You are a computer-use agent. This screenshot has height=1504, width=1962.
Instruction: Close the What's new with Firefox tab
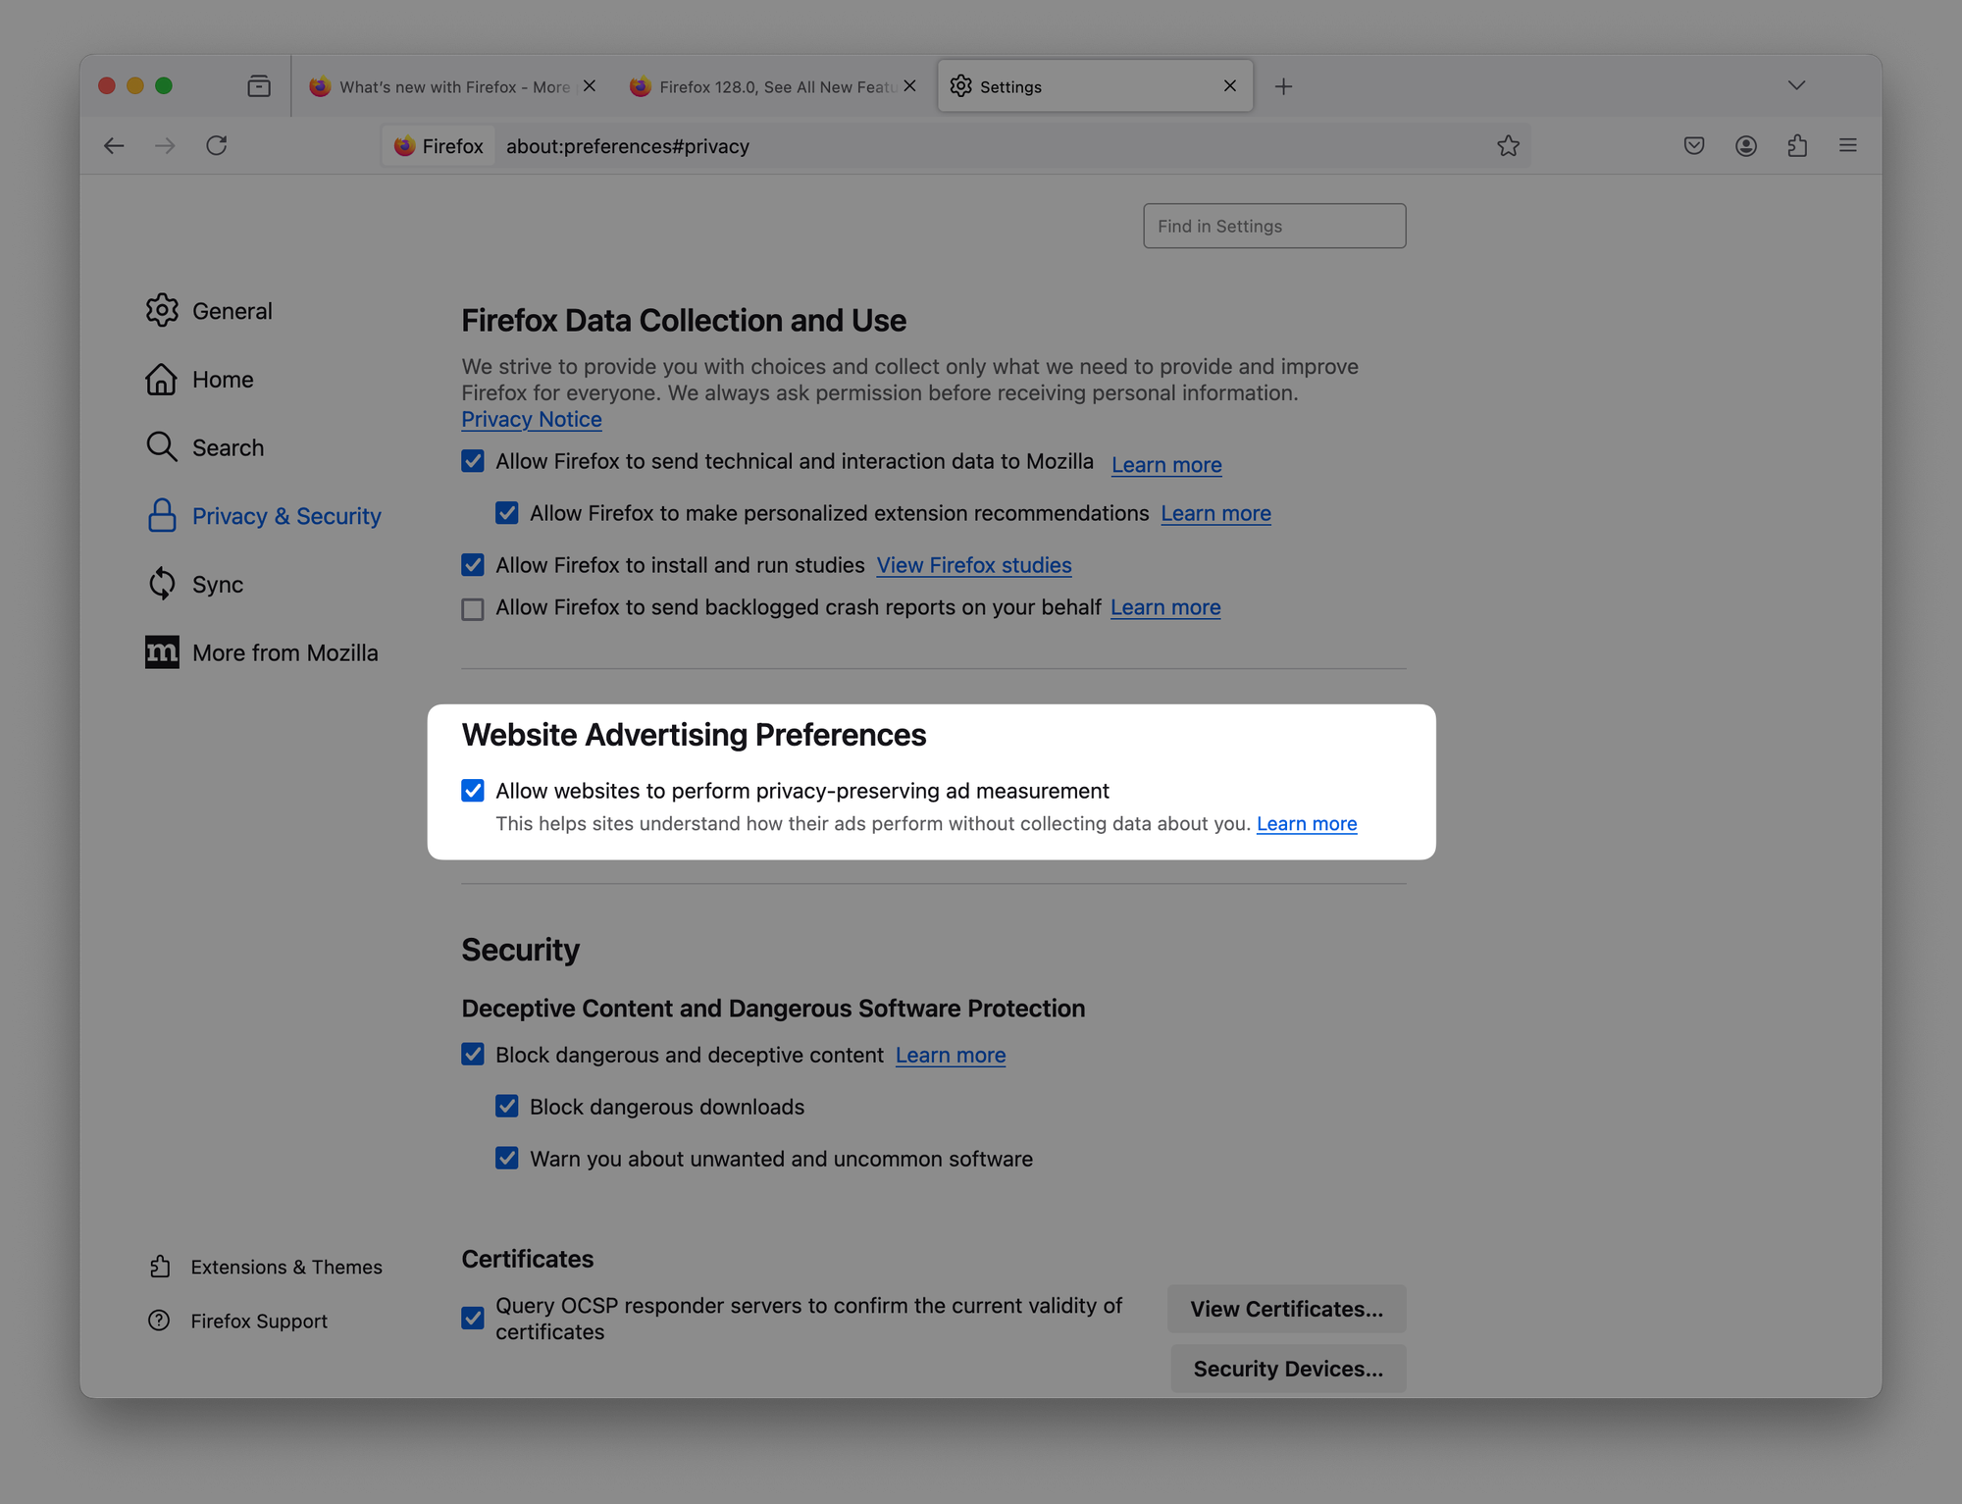click(590, 86)
